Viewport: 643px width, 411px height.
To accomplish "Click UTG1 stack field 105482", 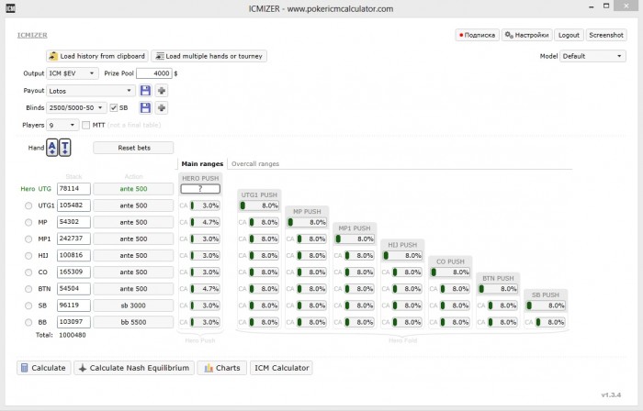I will [x=73, y=205].
